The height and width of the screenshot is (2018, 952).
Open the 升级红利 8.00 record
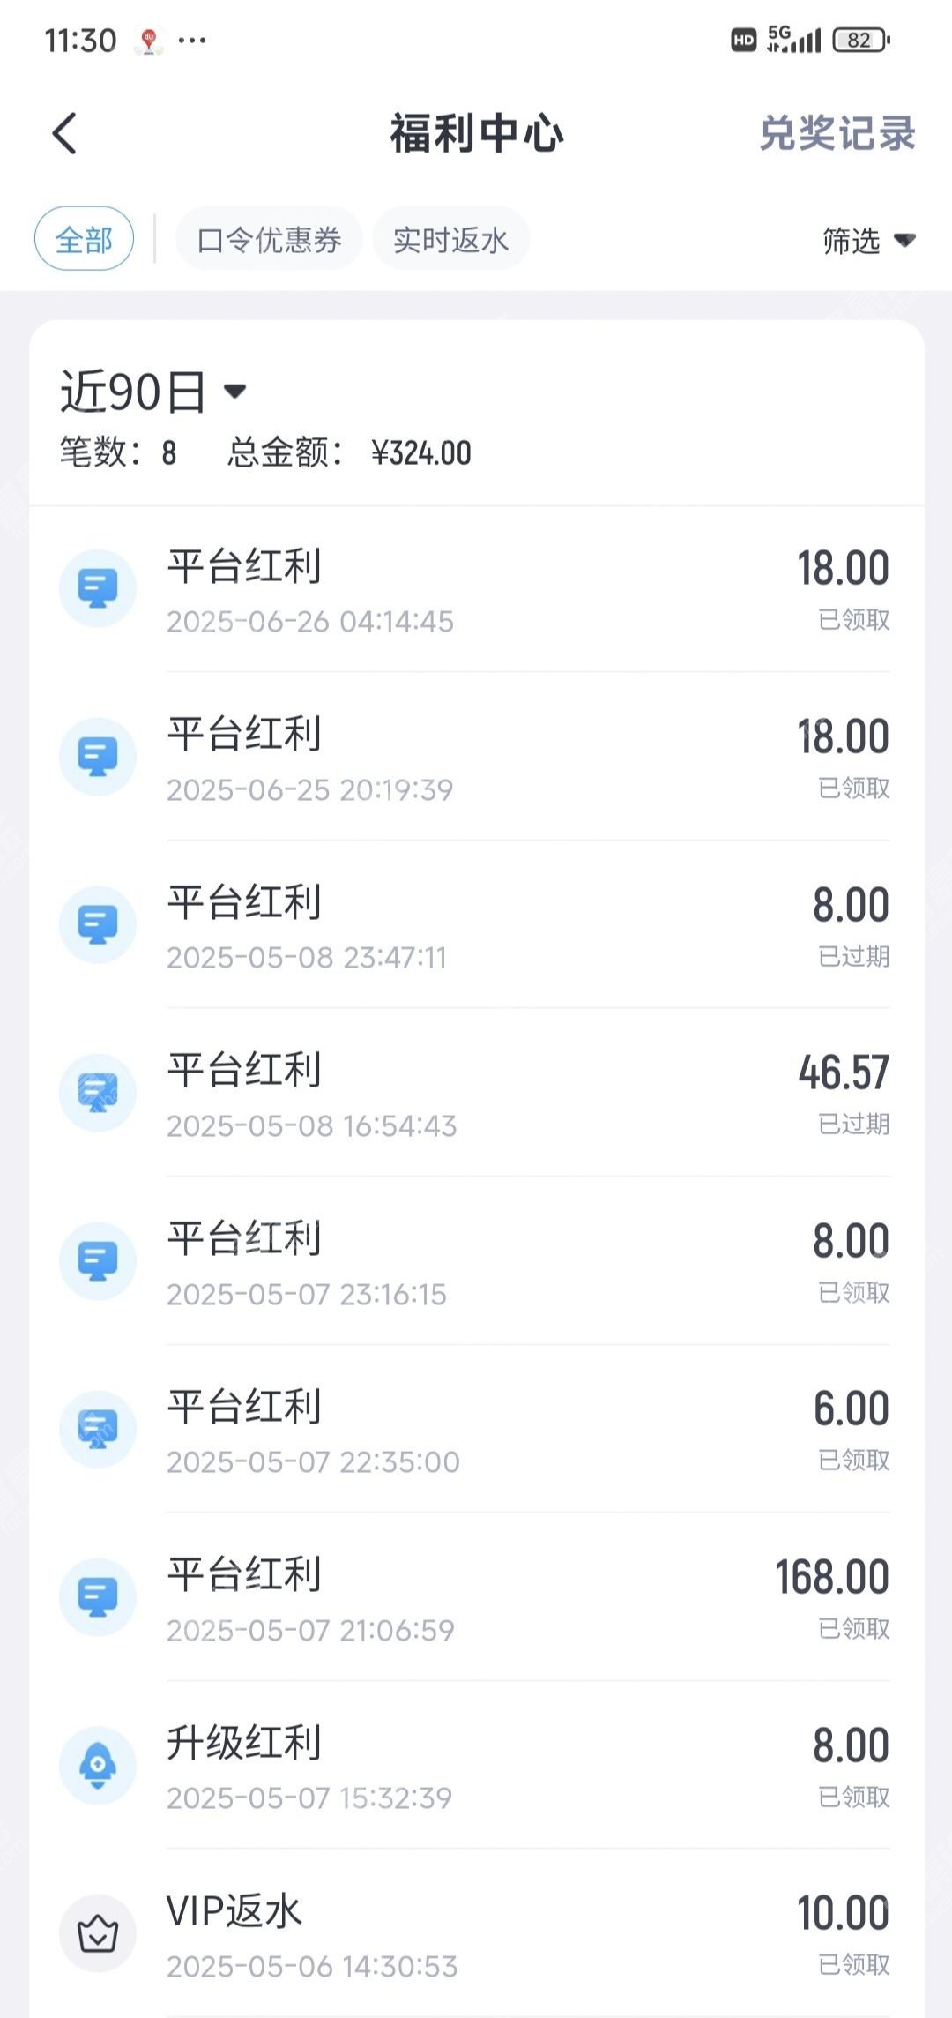tap(476, 1765)
